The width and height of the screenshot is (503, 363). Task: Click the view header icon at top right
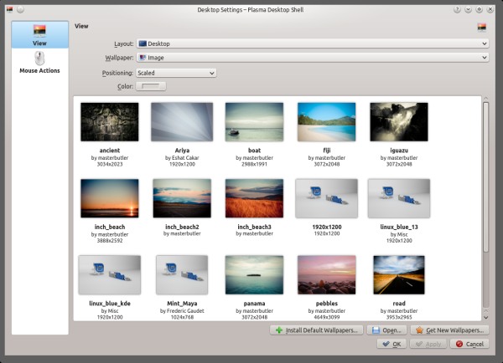482,27
